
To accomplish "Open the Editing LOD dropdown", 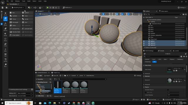I will click(x=25, y=93).
